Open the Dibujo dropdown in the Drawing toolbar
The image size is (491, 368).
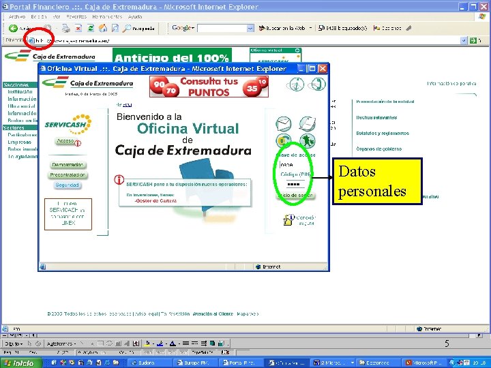tap(14, 343)
